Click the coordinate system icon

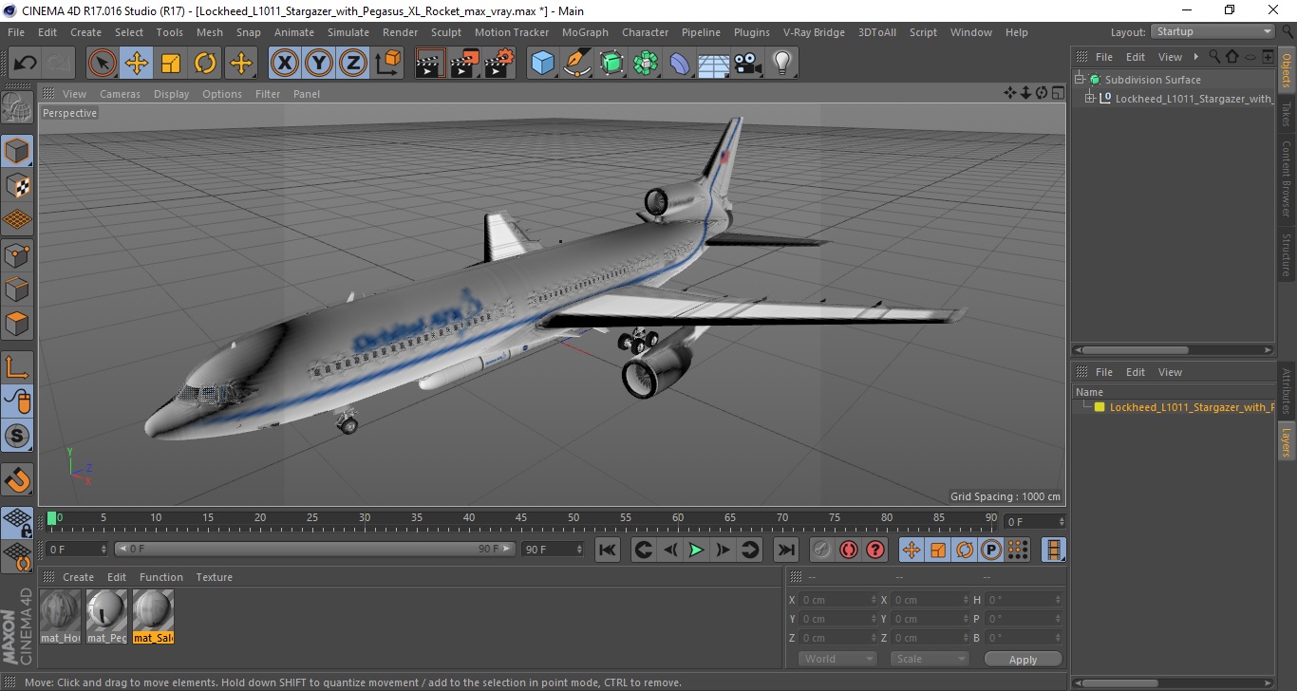tap(387, 64)
